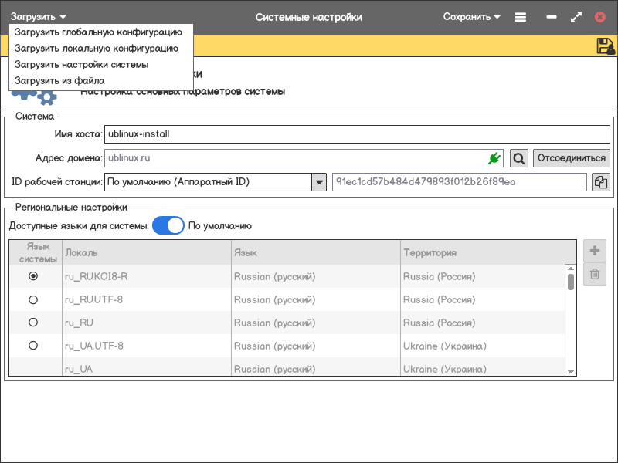The width and height of the screenshot is (618, 463).
Task: Click the plus icon to add locale
Action: (594, 251)
